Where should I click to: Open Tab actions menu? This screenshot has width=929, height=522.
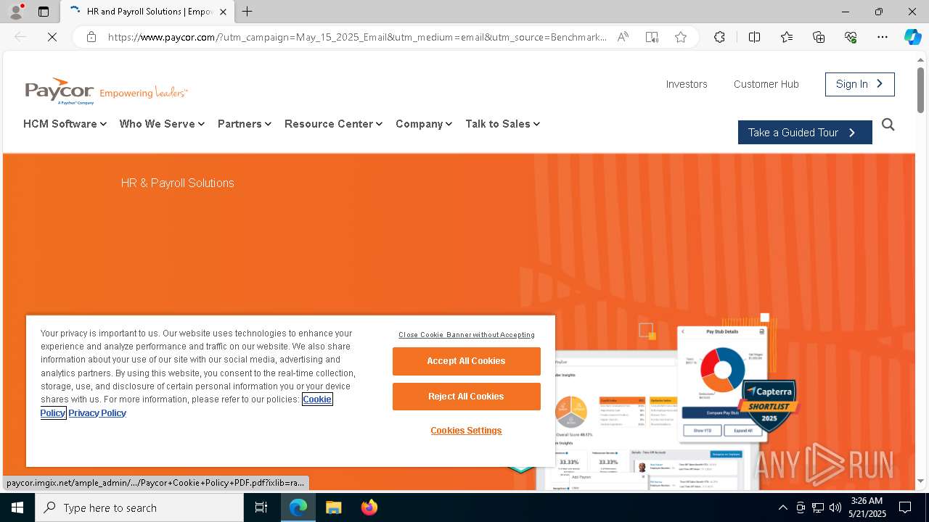tap(44, 12)
